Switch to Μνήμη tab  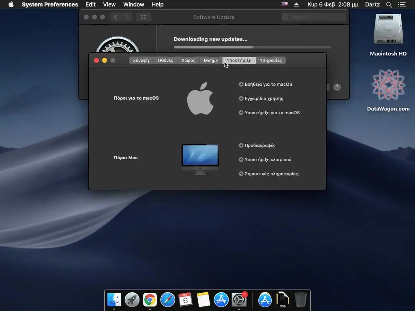pos(211,60)
